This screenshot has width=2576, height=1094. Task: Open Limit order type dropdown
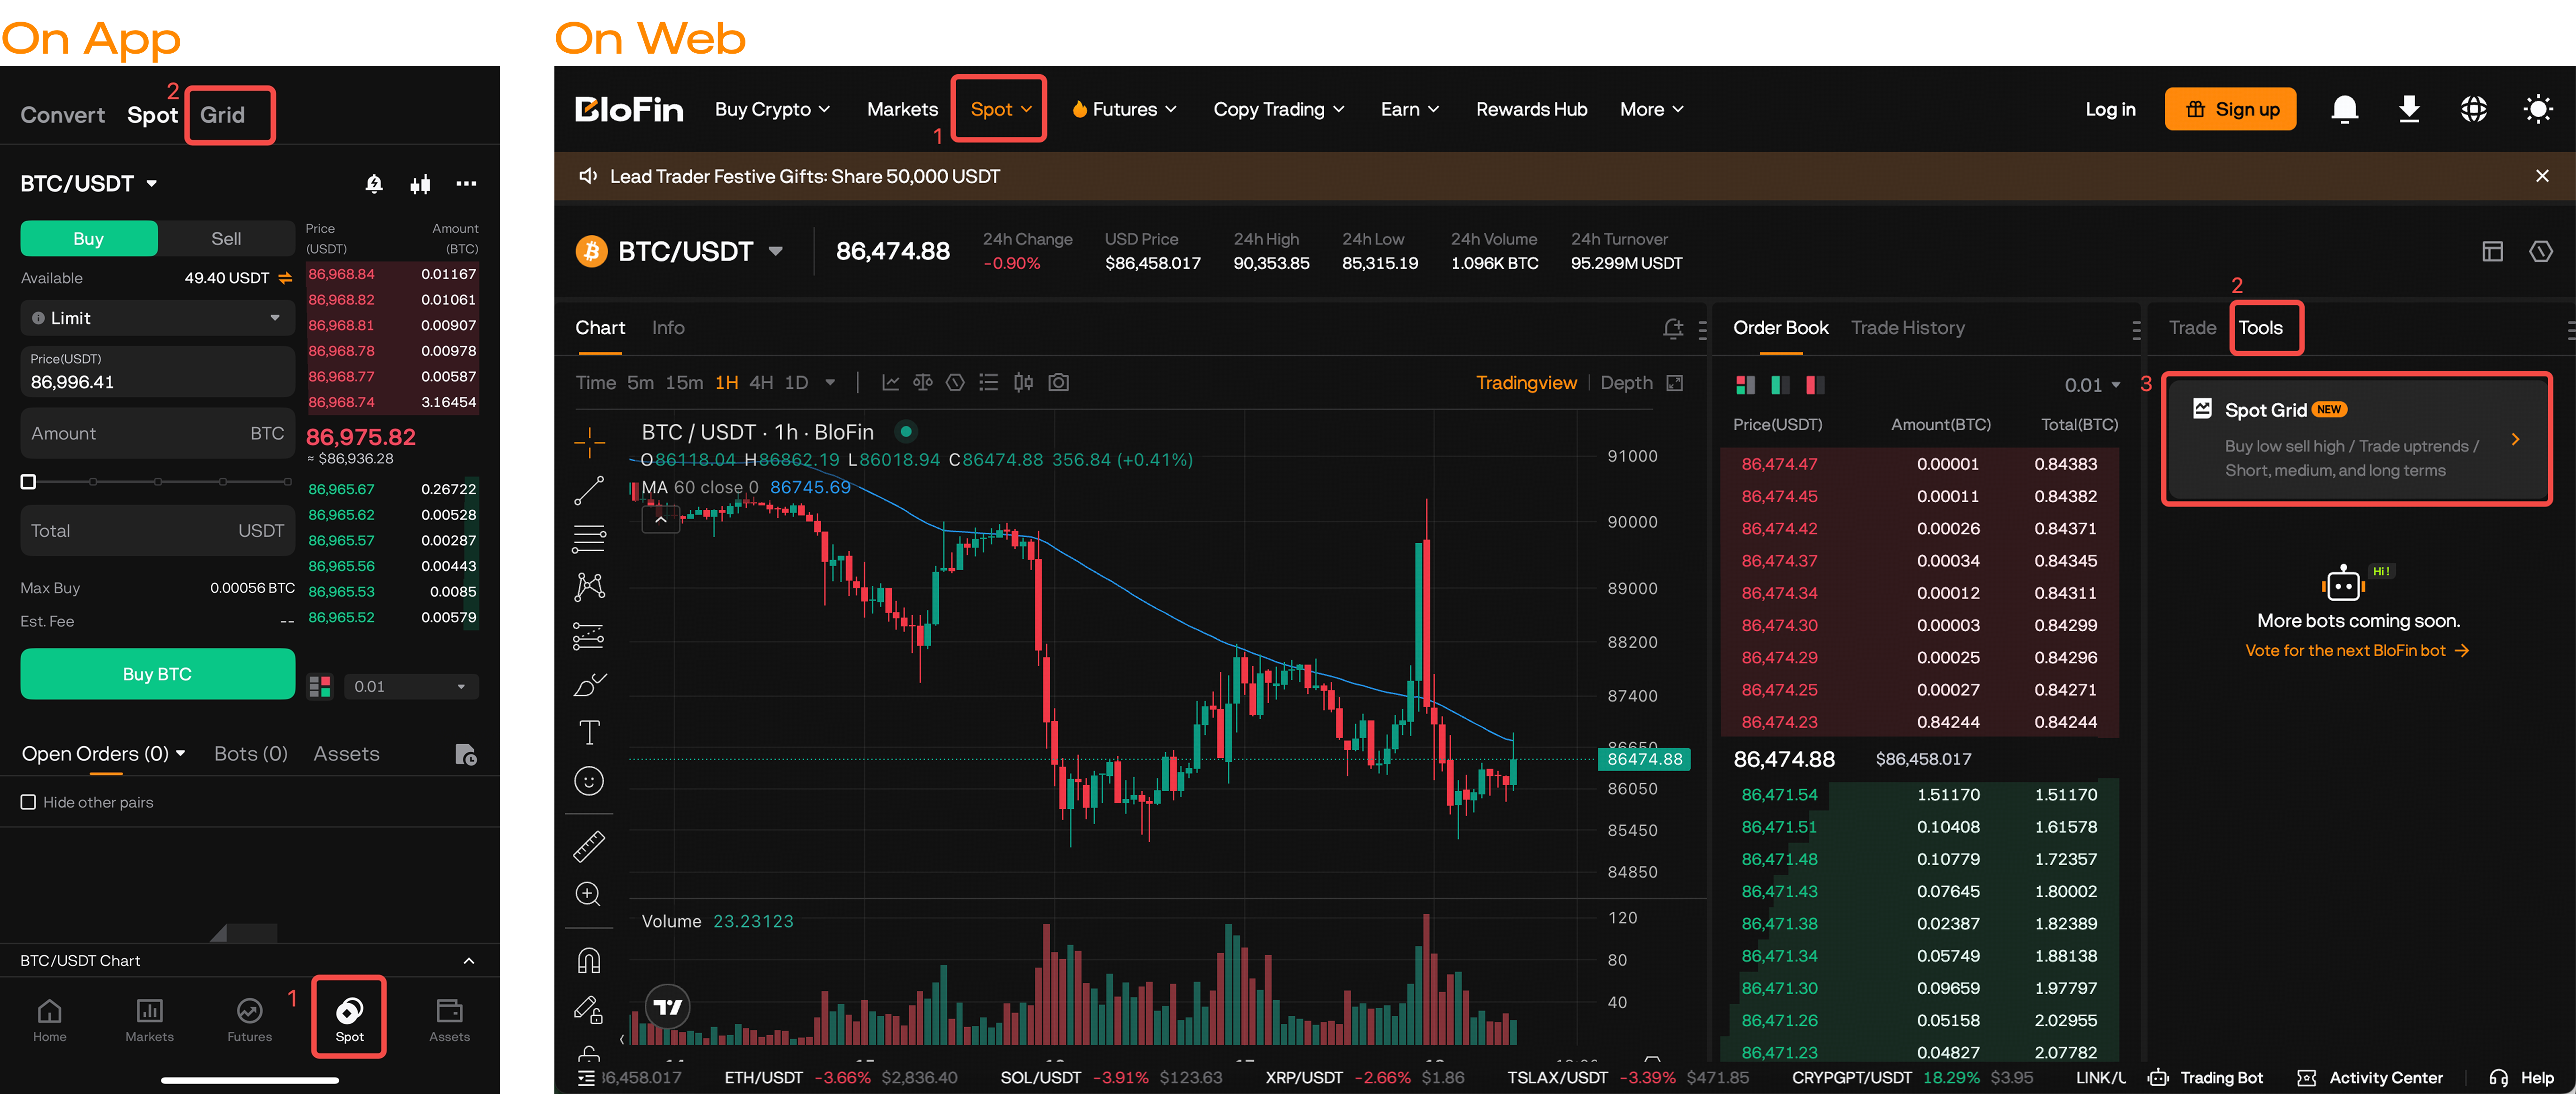click(157, 318)
